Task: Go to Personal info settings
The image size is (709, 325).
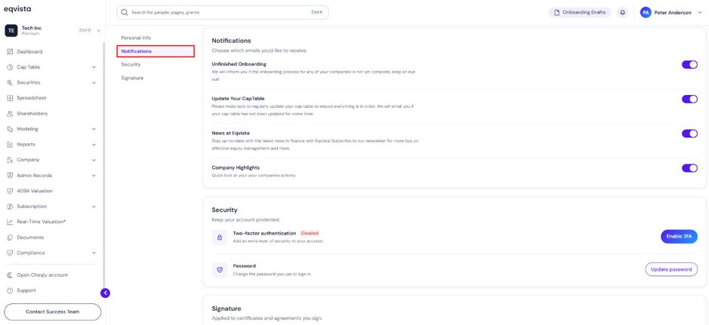Action: point(136,38)
